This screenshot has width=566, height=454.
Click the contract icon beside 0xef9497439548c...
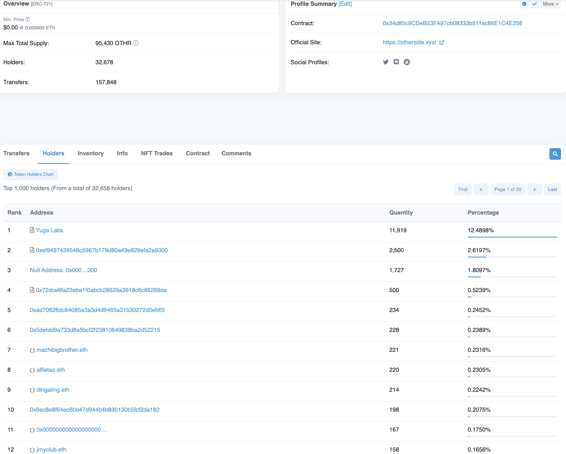pyautogui.click(x=32, y=250)
